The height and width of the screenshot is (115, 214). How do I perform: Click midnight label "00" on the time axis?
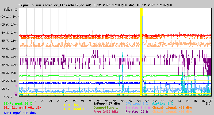pos(75,101)
